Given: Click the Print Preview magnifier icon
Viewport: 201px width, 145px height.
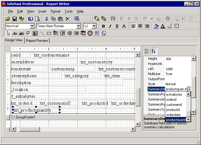Looking at the screenshot, I should tap(38, 19).
